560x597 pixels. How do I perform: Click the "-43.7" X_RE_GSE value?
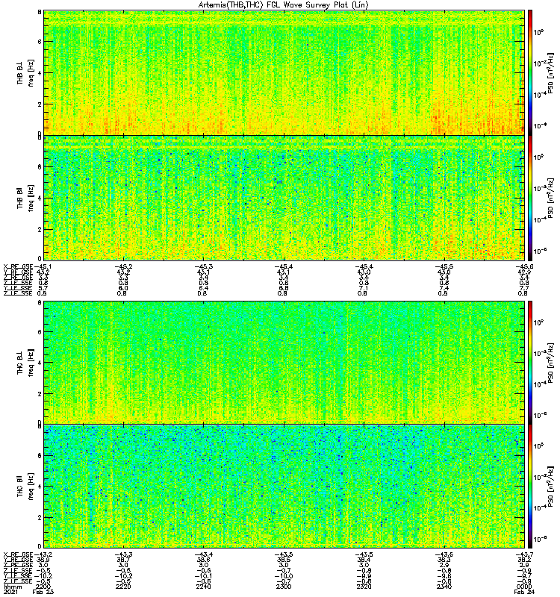[x=524, y=554]
